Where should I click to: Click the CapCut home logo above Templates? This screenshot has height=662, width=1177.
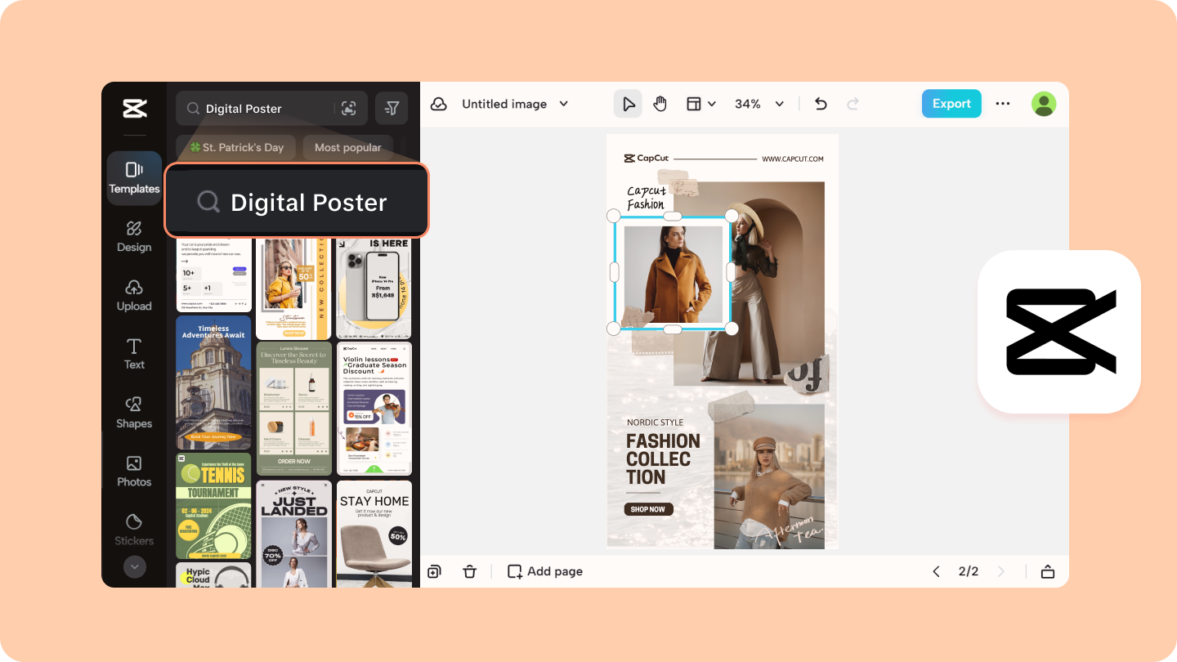[134, 109]
